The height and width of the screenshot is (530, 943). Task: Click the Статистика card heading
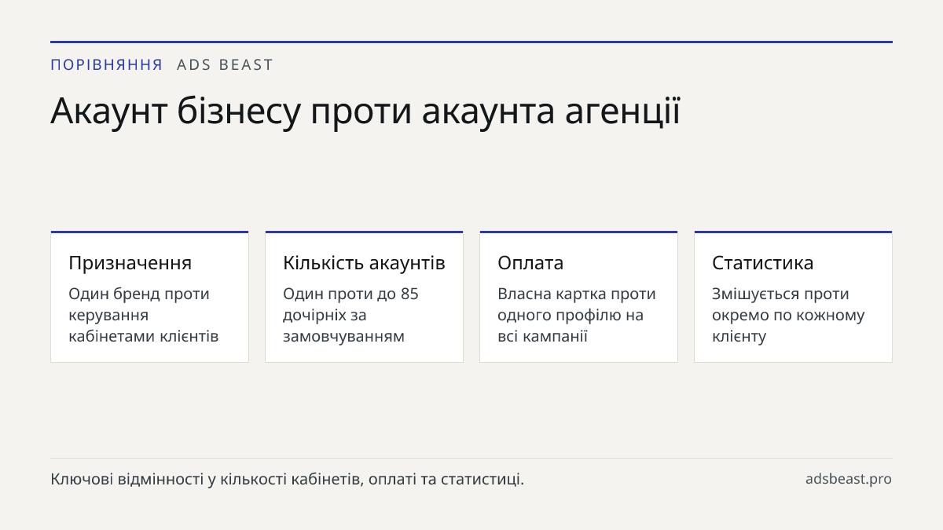click(x=763, y=263)
